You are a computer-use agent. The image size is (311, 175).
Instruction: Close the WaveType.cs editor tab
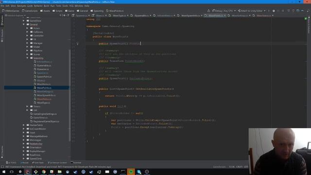coord(128,16)
